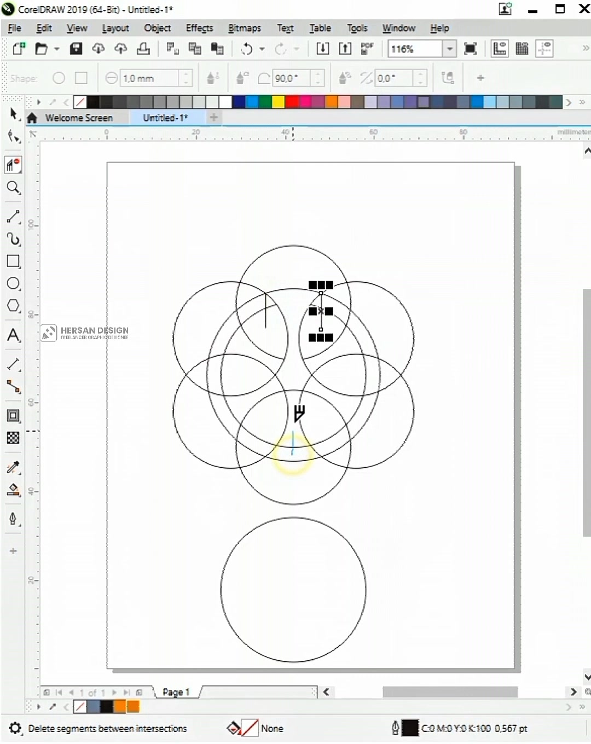Choose the round nib shape
Viewport: 591px width, 744px height.
point(59,78)
